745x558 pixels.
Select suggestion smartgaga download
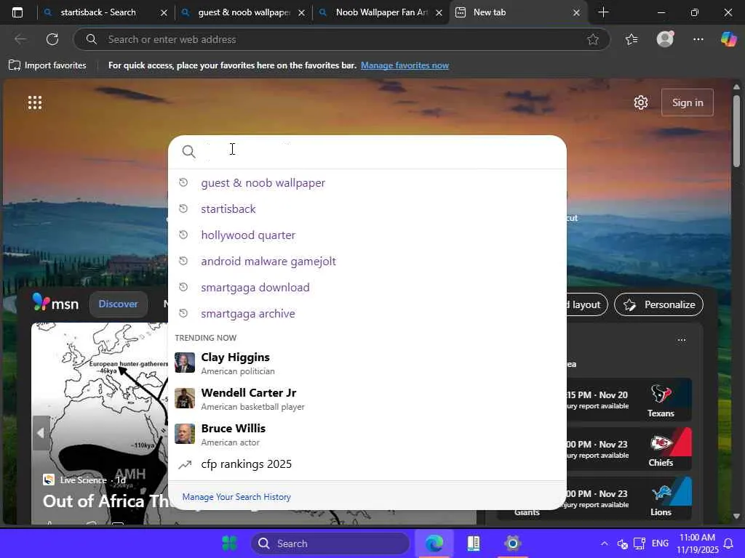pos(367,287)
